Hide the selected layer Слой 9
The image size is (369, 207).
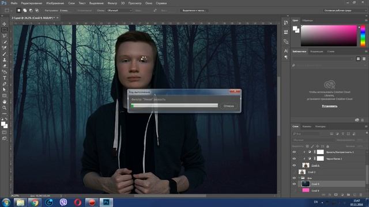pos(294,184)
